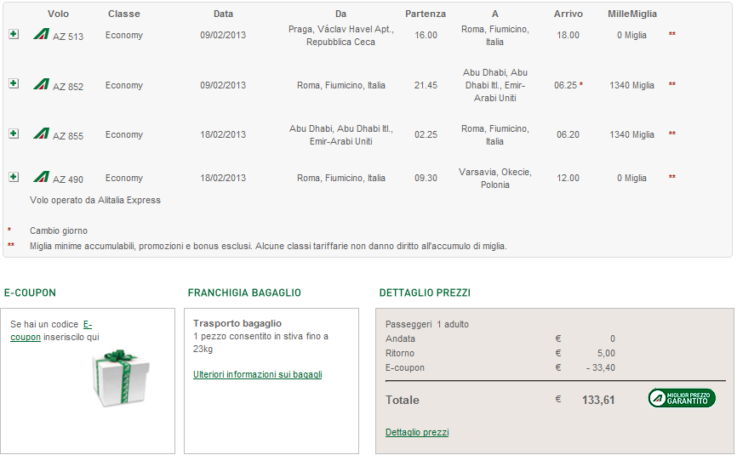This screenshot has width=737, height=455.
Task: Click the red asterisks beside 0 Miglia for AZ 513
Action: pyautogui.click(x=672, y=34)
